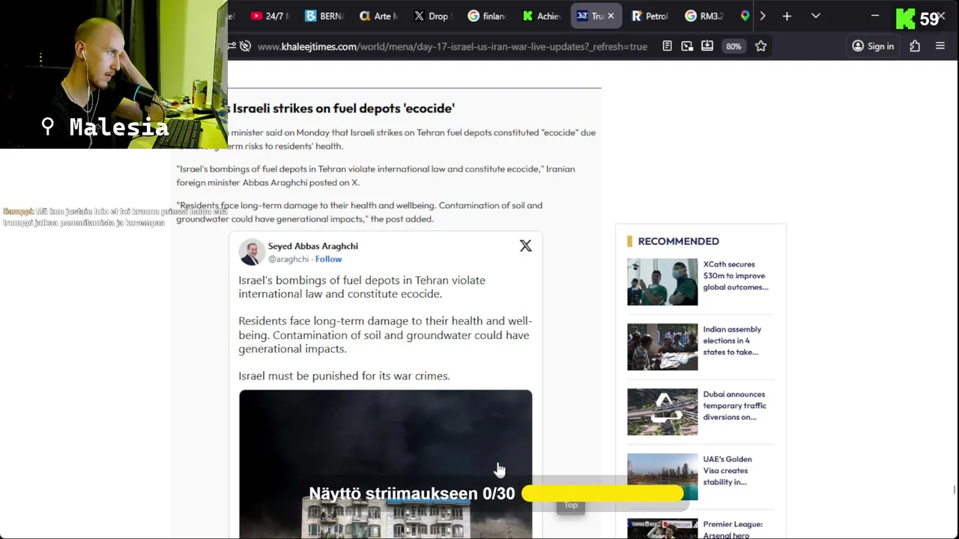Open 'Premier League: Arsenal hero' article
The height and width of the screenshot is (539, 959).
733,529
